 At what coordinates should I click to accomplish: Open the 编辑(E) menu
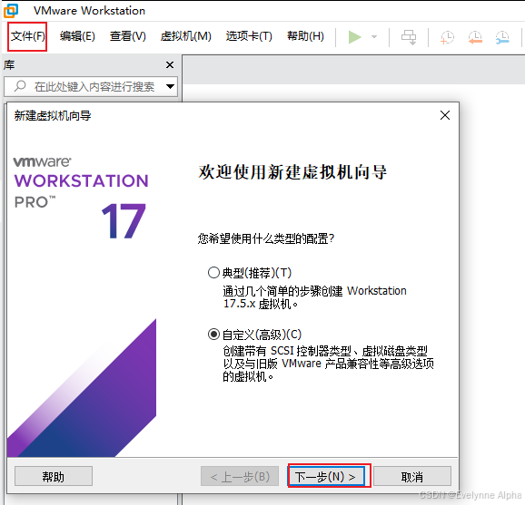pyautogui.click(x=77, y=36)
